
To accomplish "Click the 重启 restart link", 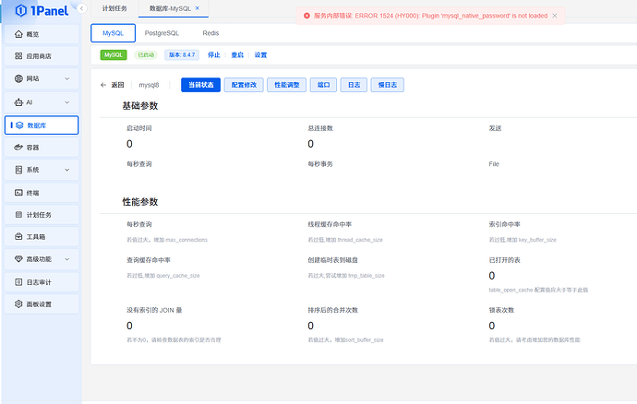I will pyautogui.click(x=237, y=55).
